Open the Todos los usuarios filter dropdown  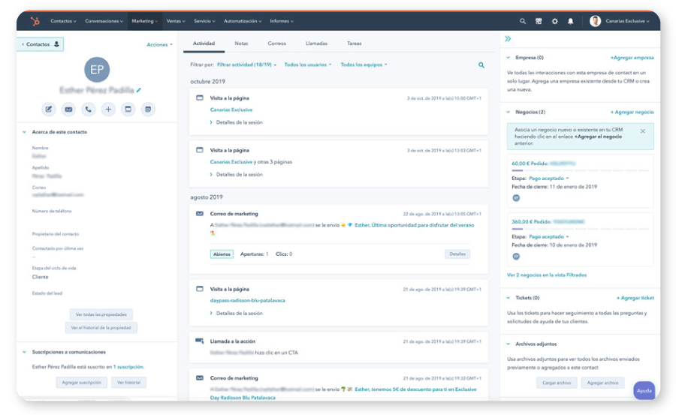pyautogui.click(x=308, y=65)
